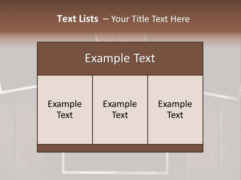
Task: Click the divider between middle and right cells
Action: [148, 109]
